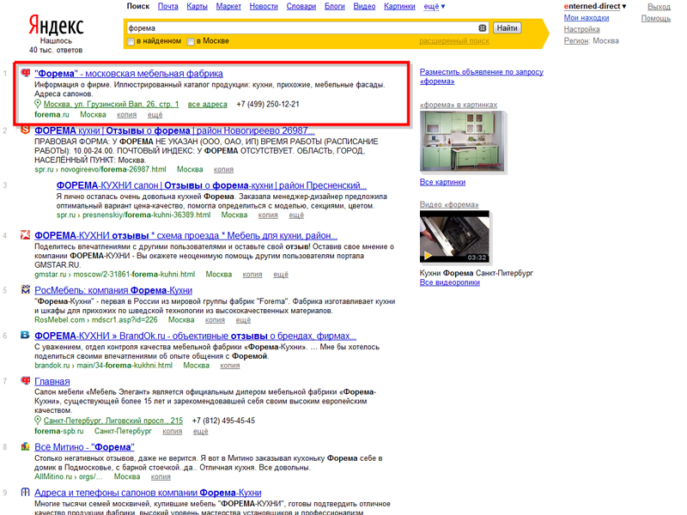Open the Yandex logo homepage link

[x=56, y=25]
